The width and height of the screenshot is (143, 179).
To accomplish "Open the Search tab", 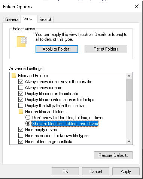I will click(x=46, y=19).
